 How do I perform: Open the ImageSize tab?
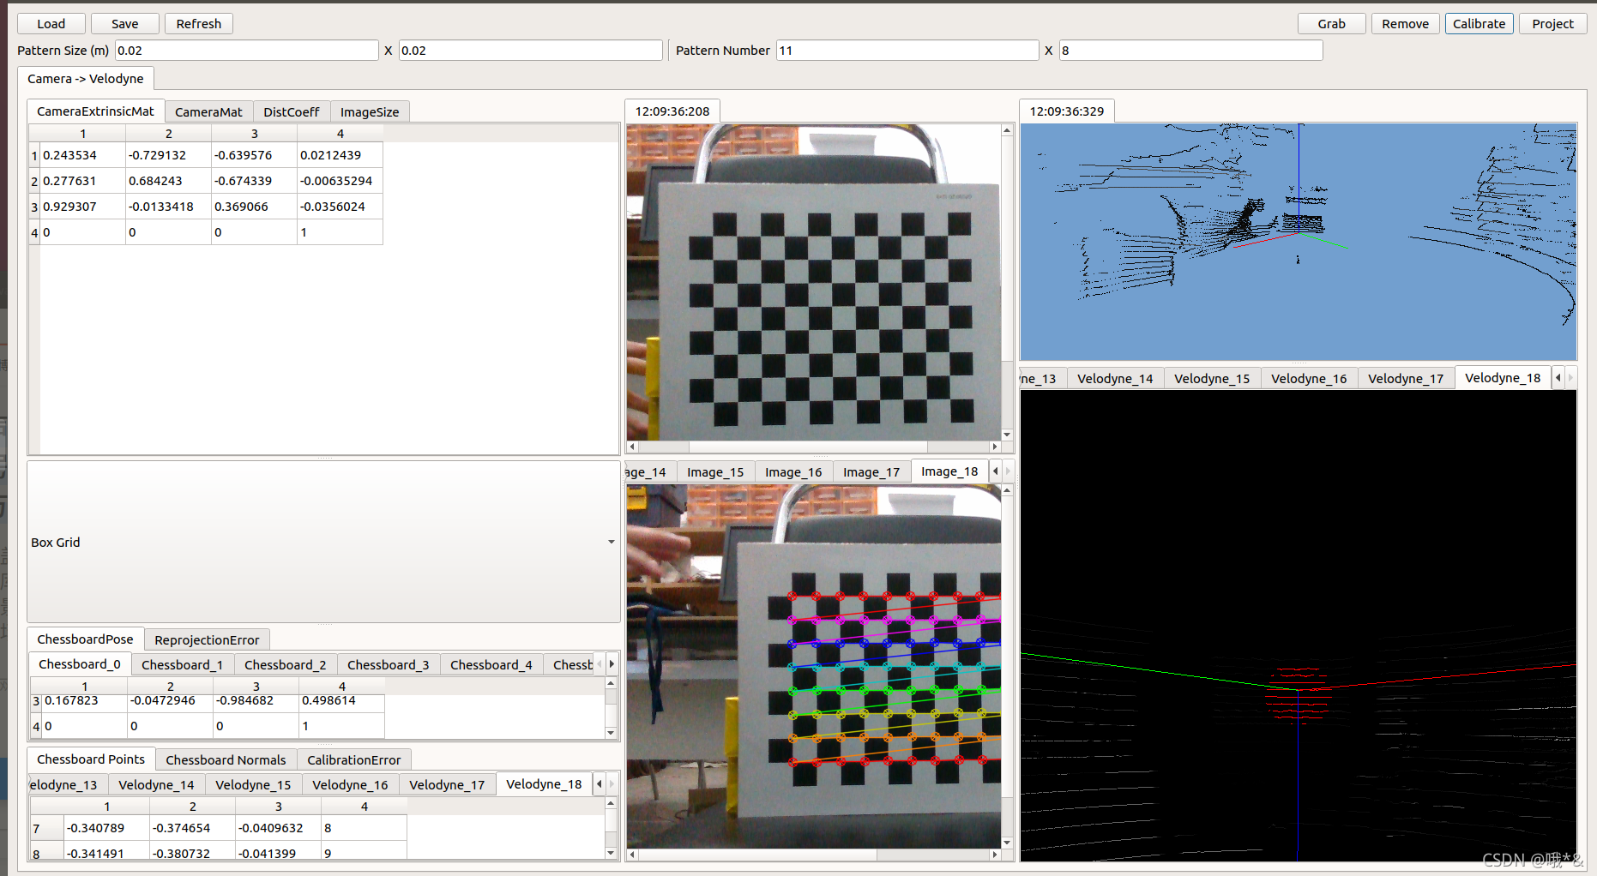coord(370,112)
